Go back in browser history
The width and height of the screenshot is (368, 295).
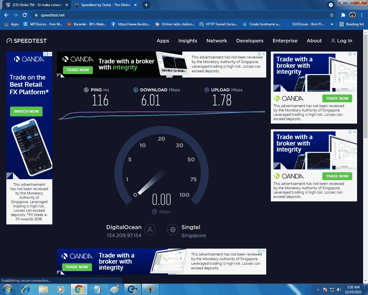(x=6, y=15)
